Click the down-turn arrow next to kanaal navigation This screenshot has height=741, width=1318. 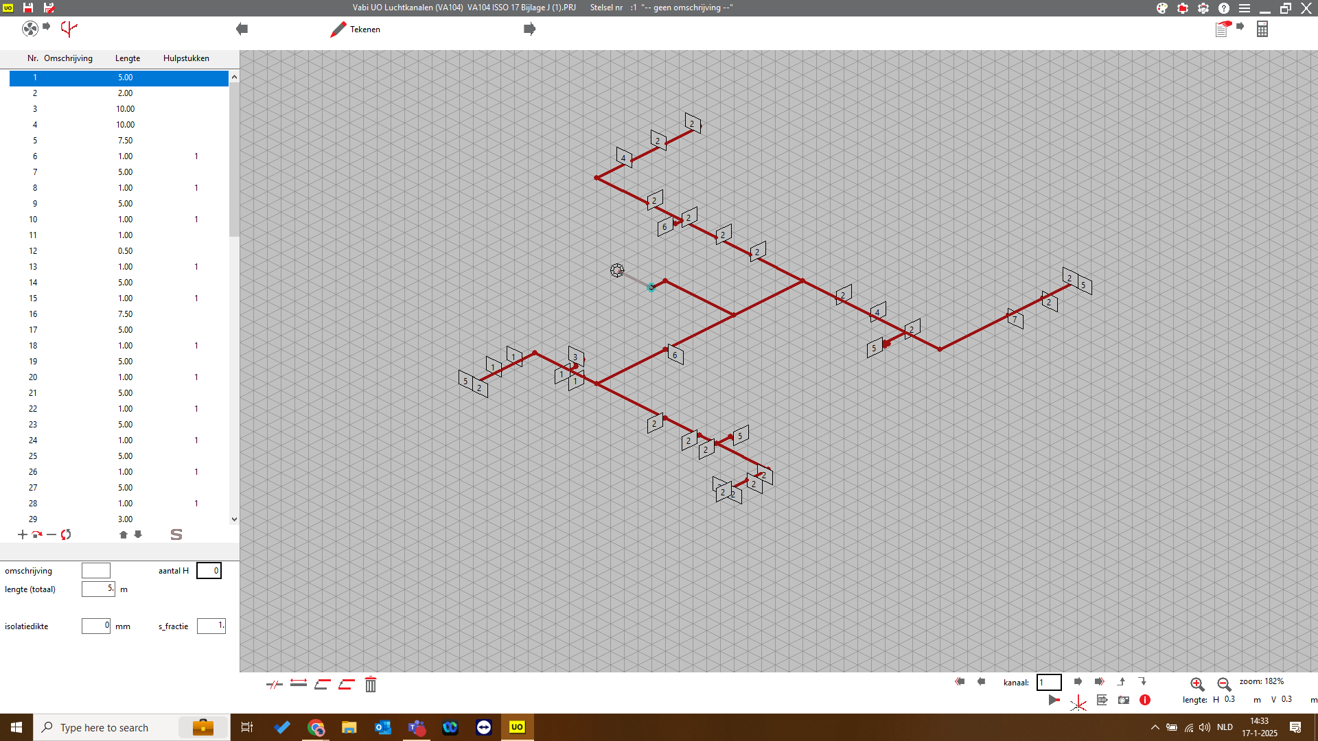[1142, 681]
